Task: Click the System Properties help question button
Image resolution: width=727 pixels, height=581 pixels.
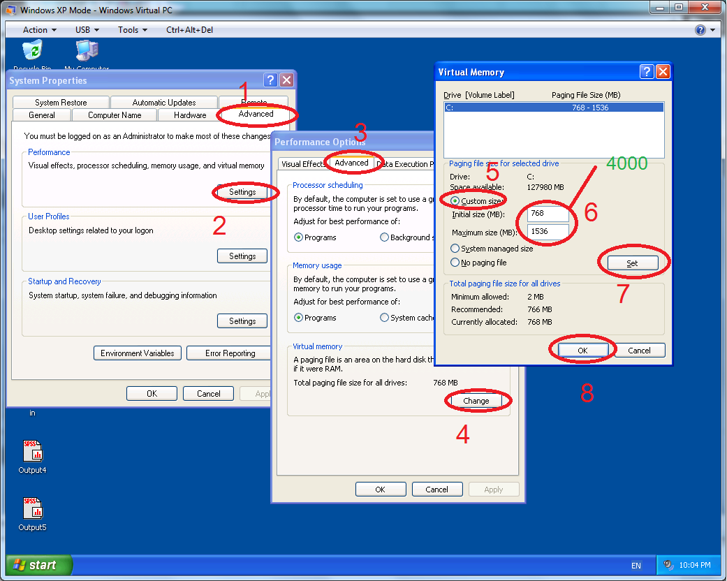Action: tap(270, 80)
